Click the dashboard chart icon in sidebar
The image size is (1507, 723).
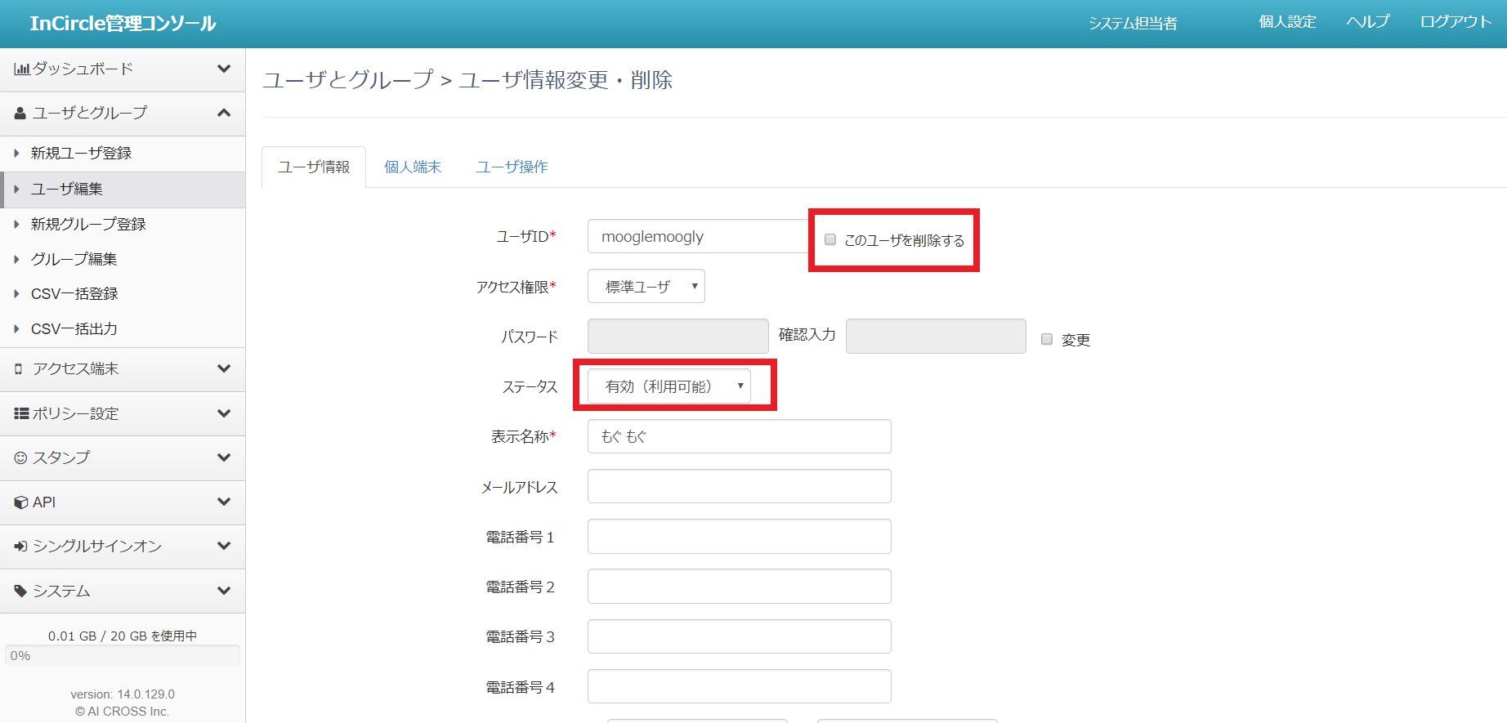pyautogui.click(x=22, y=69)
